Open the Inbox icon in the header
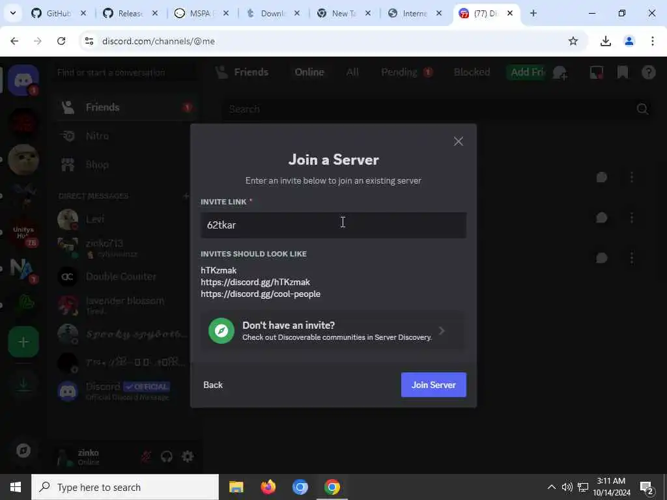The width and height of the screenshot is (667, 500). (x=597, y=72)
